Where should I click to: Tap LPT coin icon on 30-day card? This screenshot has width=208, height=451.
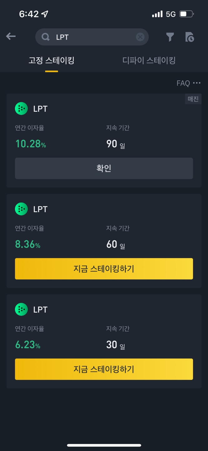(x=21, y=309)
